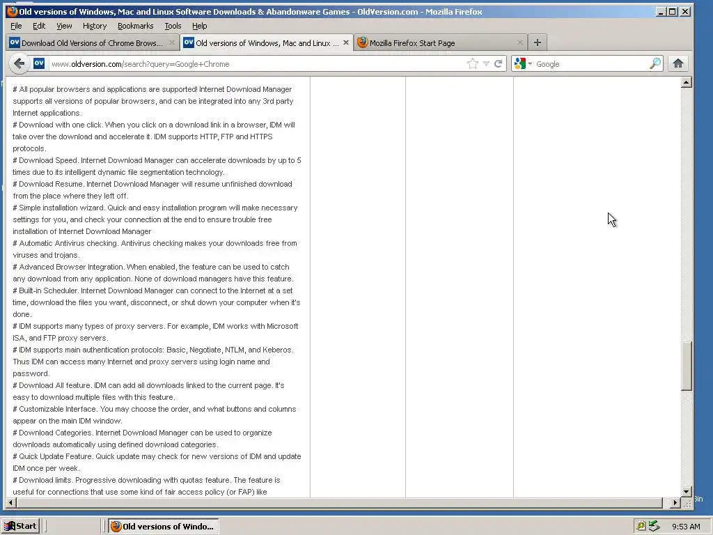Open the History menu
The image size is (713, 535).
point(95,26)
